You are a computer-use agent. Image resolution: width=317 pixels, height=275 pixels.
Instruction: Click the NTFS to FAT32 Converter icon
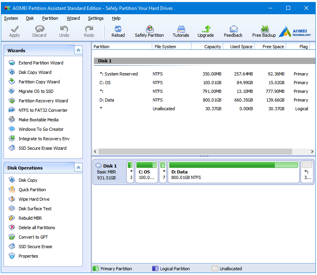click(x=12, y=110)
